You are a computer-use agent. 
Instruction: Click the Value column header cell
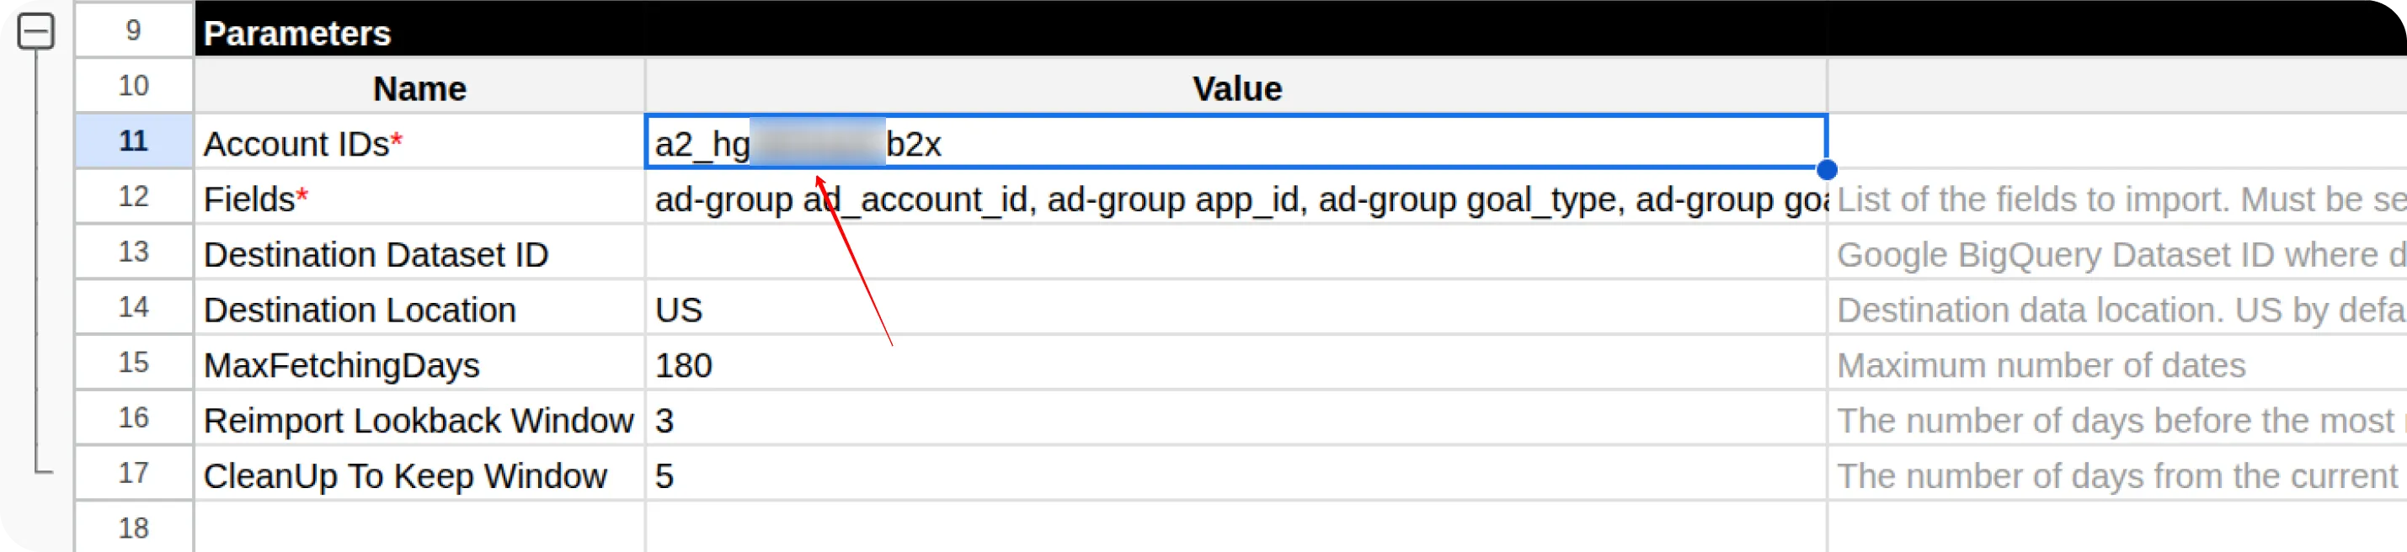1236,88
